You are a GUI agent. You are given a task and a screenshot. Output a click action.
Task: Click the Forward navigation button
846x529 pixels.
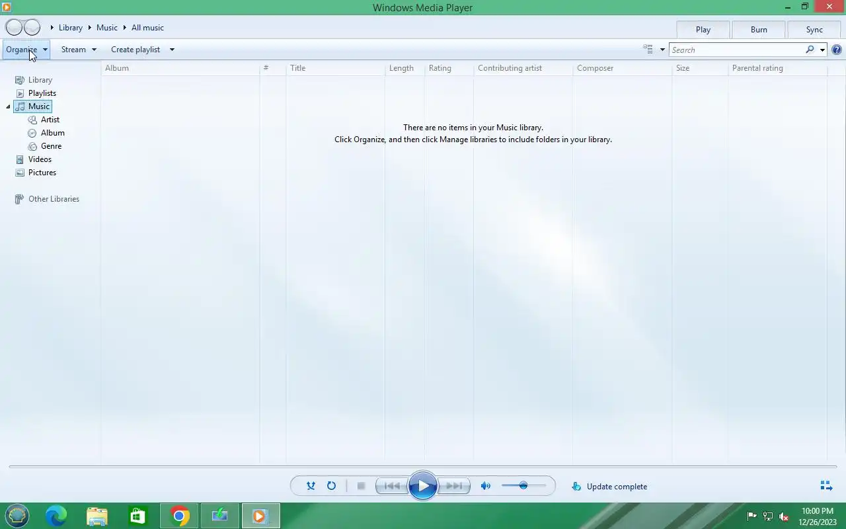click(x=32, y=28)
